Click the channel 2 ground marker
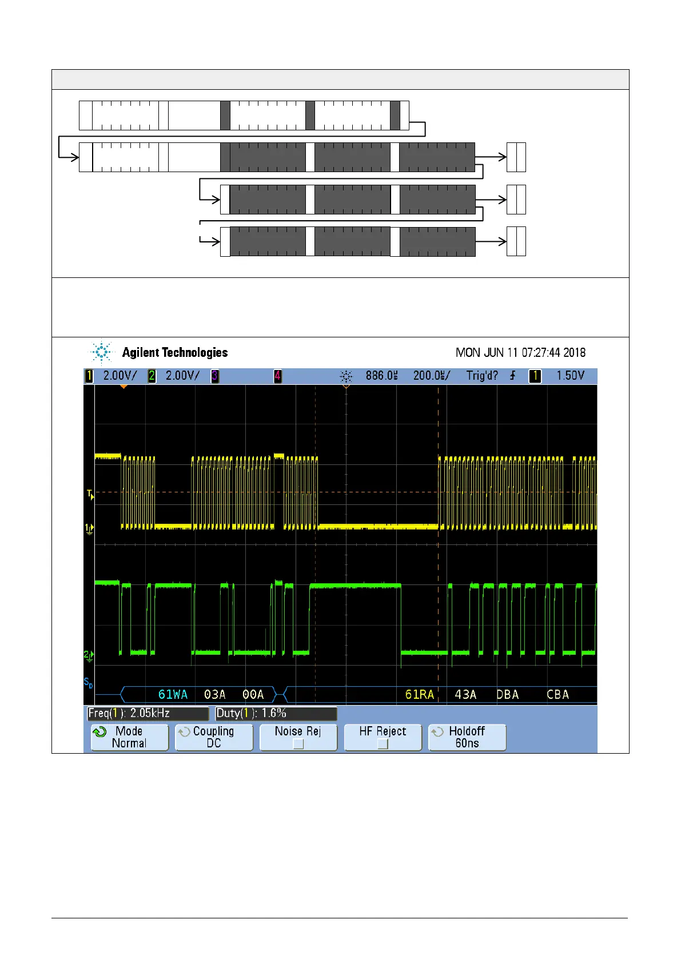The image size is (681, 963). pyautogui.click(x=89, y=655)
